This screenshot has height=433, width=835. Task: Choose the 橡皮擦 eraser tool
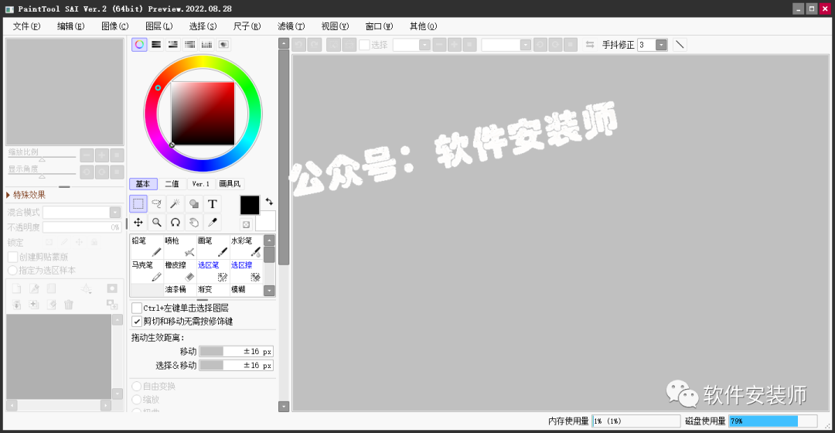pyautogui.click(x=179, y=271)
